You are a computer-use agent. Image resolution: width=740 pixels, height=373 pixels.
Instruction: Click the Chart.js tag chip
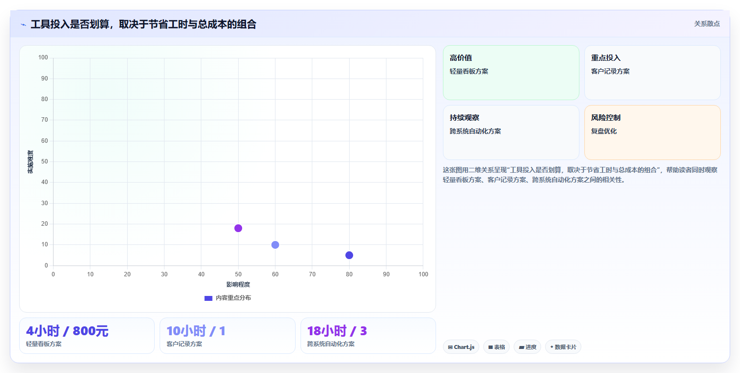click(x=461, y=347)
